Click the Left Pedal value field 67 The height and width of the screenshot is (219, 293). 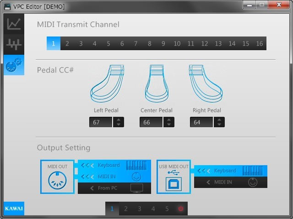coord(101,122)
